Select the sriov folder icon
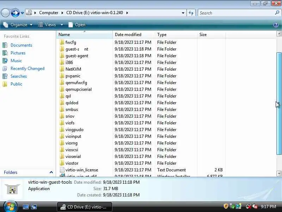Image resolution: width=282 pixels, height=212 pixels. point(62,116)
